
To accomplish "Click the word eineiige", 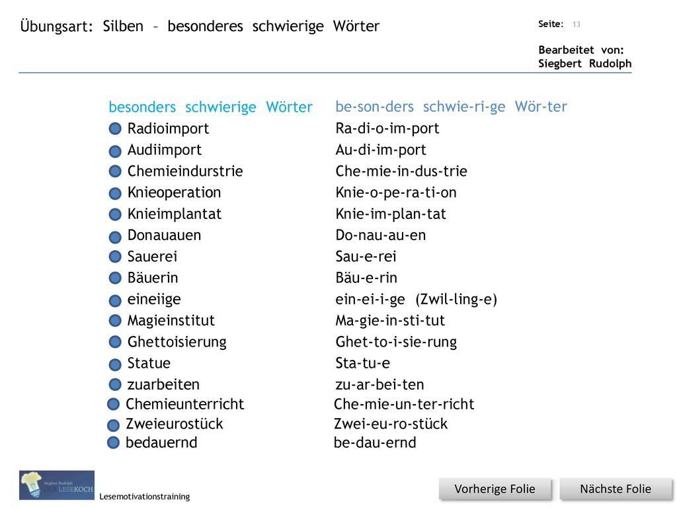I will coord(154,300).
